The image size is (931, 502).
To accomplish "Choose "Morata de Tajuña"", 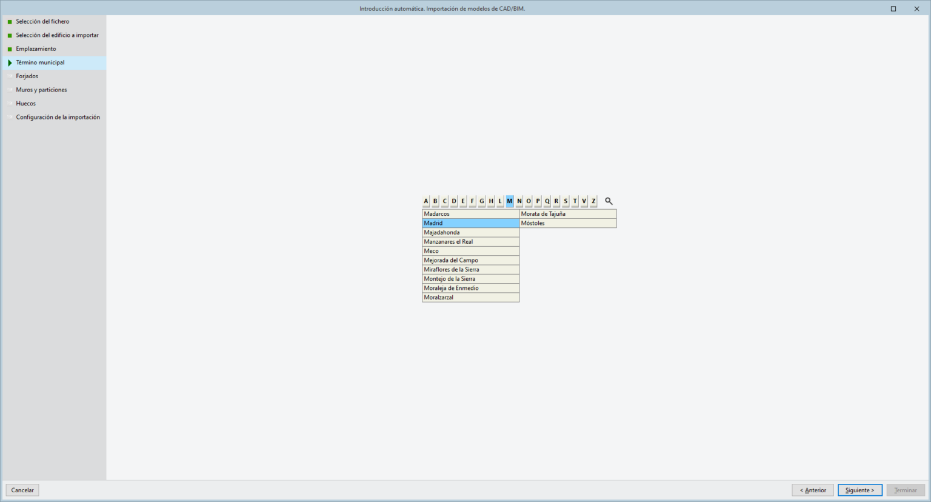I will pyautogui.click(x=567, y=213).
